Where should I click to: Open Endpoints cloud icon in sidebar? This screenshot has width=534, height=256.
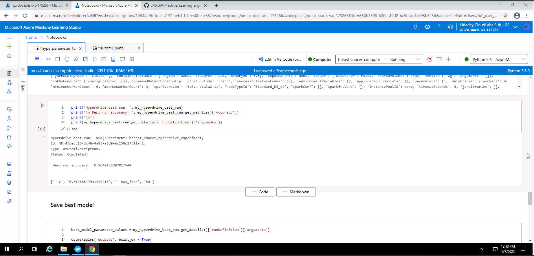click(9, 146)
